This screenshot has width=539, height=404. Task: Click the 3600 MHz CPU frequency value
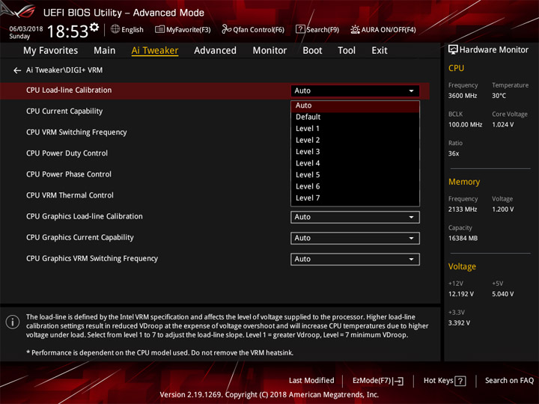click(463, 96)
